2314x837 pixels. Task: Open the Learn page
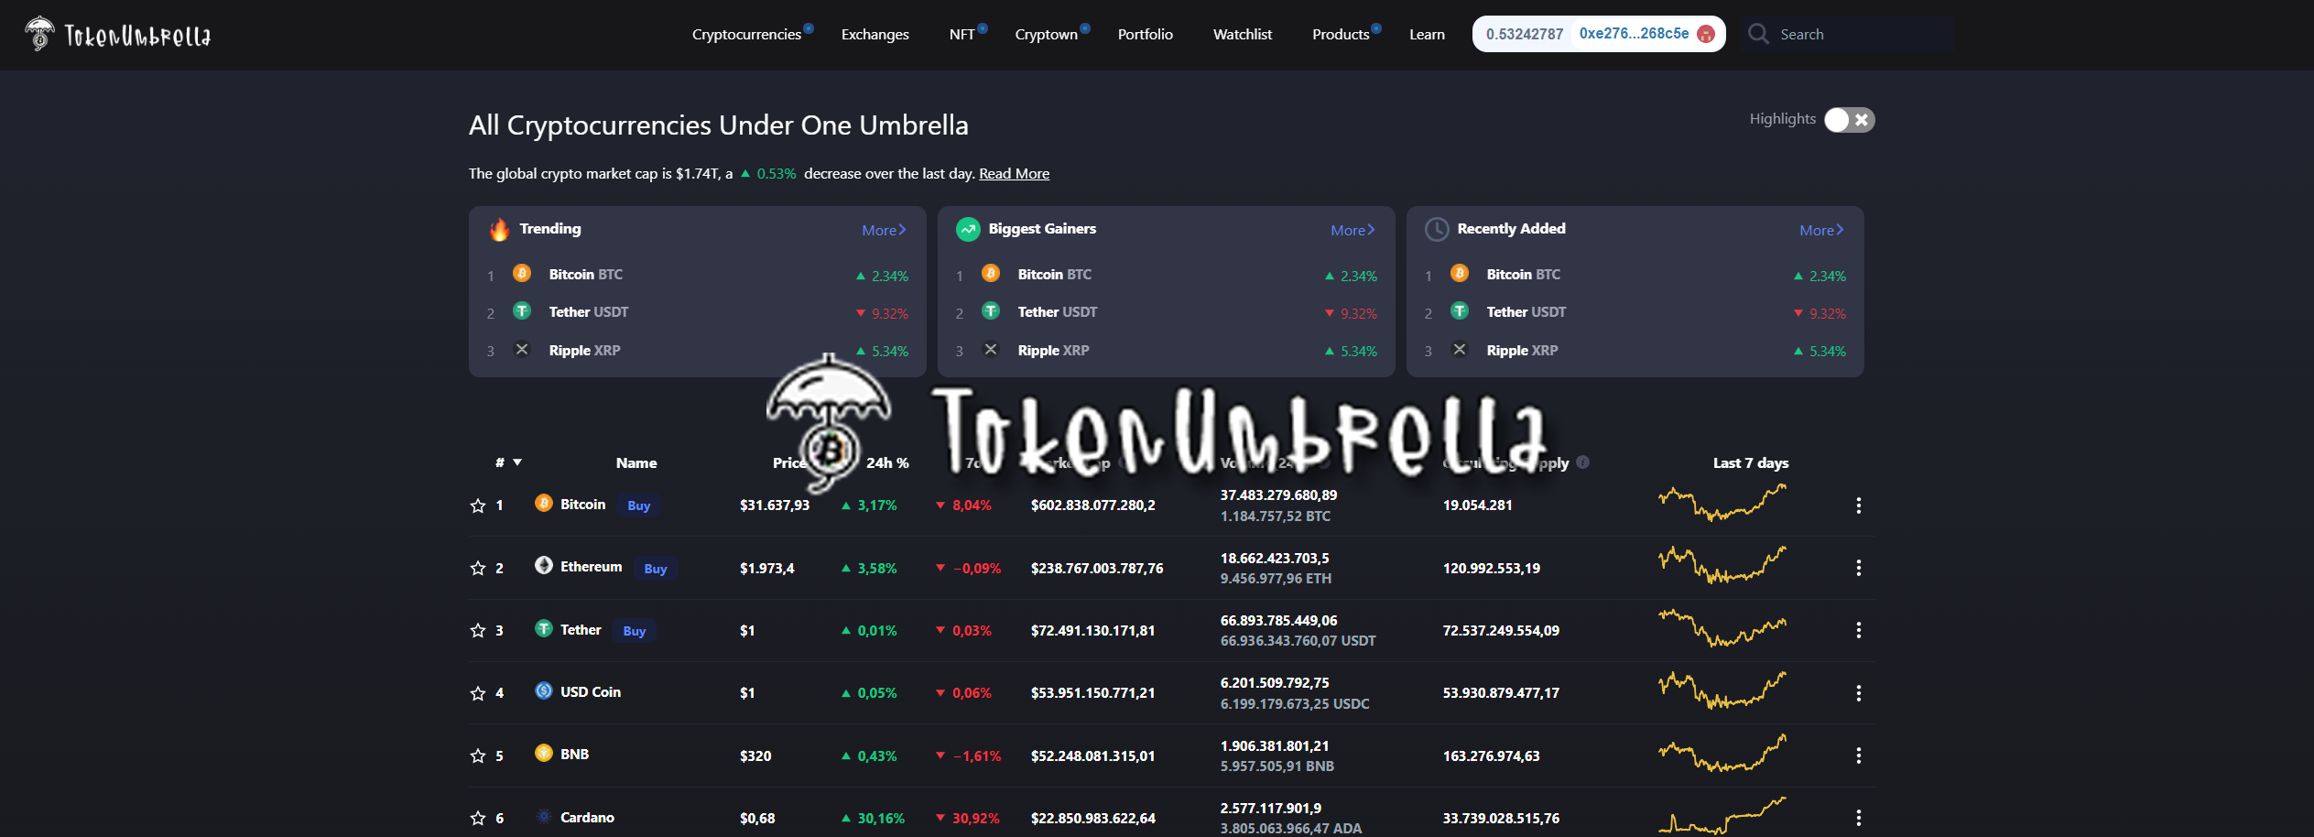(x=1427, y=34)
